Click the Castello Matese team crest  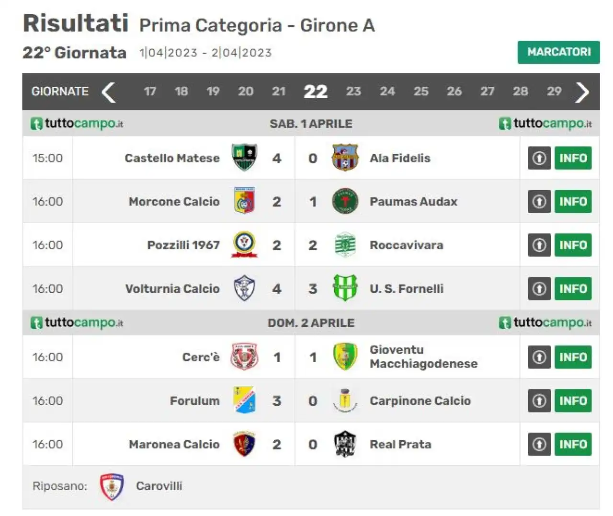click(244, 158)
